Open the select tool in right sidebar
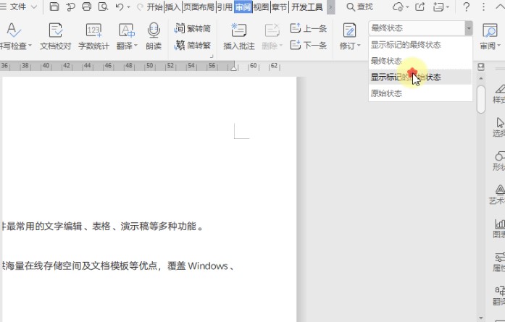 coord(500,127)
